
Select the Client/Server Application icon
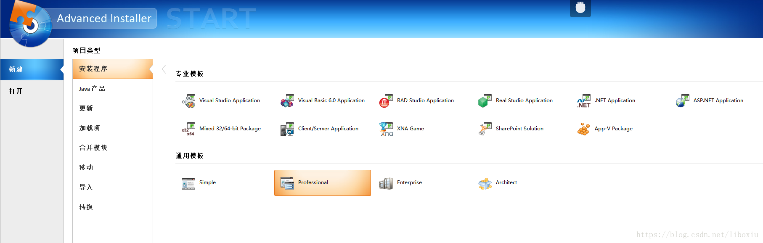coord(287,129)
